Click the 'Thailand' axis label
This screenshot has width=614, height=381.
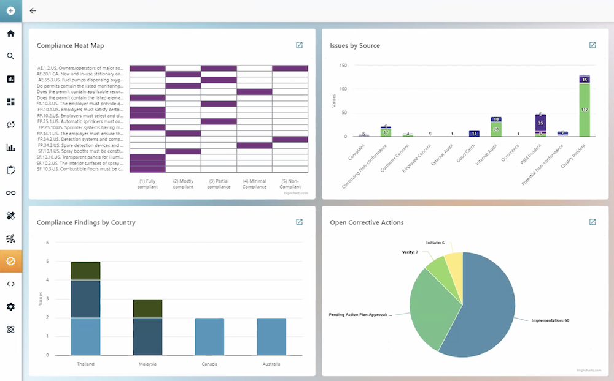click(85, 364)
